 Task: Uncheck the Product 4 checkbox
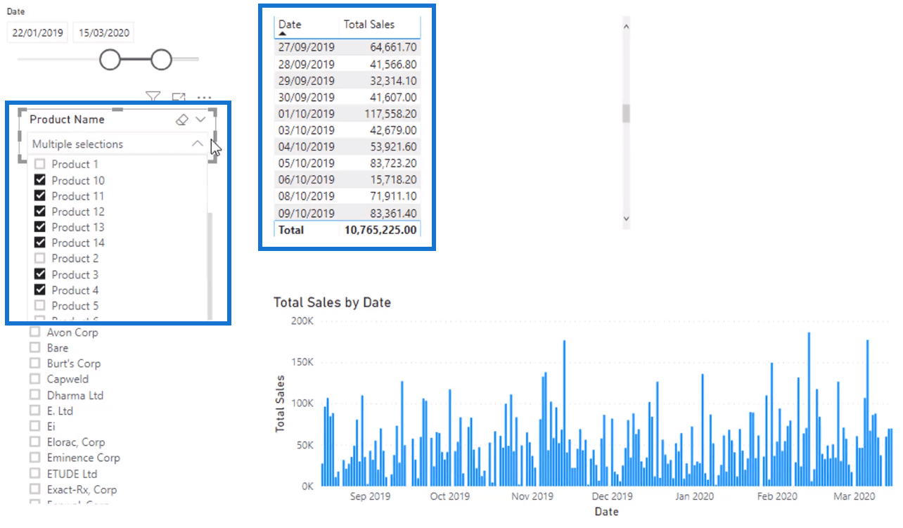[40, 290]
